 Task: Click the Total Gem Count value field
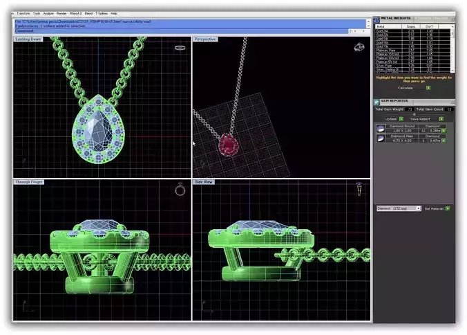tap(449, 109)
